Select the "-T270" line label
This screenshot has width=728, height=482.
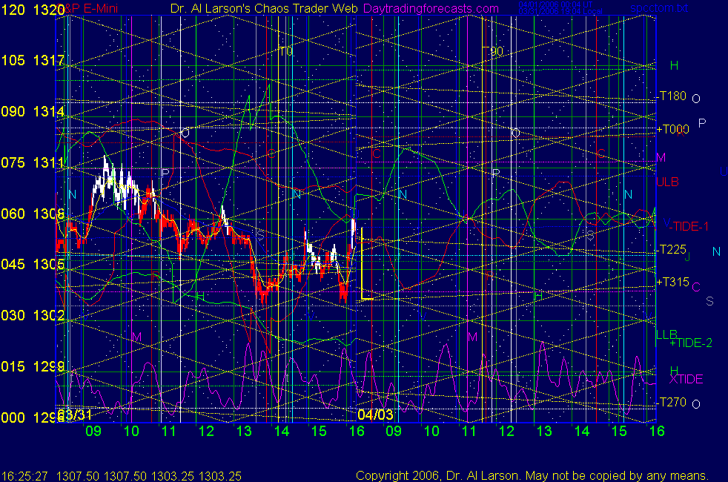[x=672, y=402]
